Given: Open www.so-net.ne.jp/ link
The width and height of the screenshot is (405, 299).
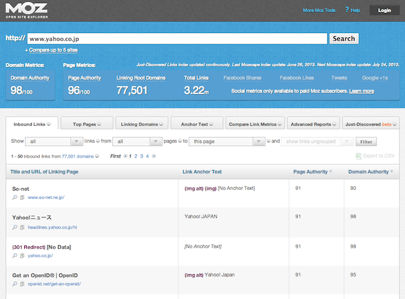Looking at the screenshot, I should click(46, 197).
